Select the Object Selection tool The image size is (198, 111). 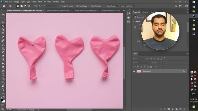pos(3,26)
